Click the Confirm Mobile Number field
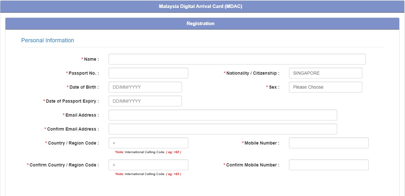The width and height of the screenshot is (405, 196). coord(329,165)
